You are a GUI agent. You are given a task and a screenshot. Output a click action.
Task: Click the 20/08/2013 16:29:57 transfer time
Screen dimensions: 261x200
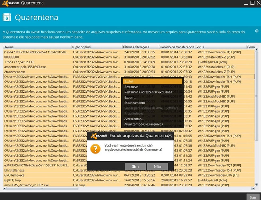click(x=176, y=180)
